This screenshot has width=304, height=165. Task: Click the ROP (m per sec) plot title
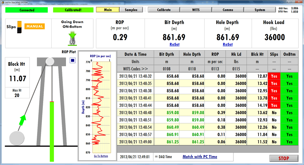pyautogui.click(x=100, y=56)
